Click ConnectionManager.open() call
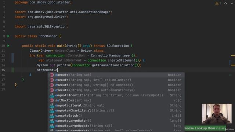The width and height of the screenshot is (235, 132). [113, 55]
